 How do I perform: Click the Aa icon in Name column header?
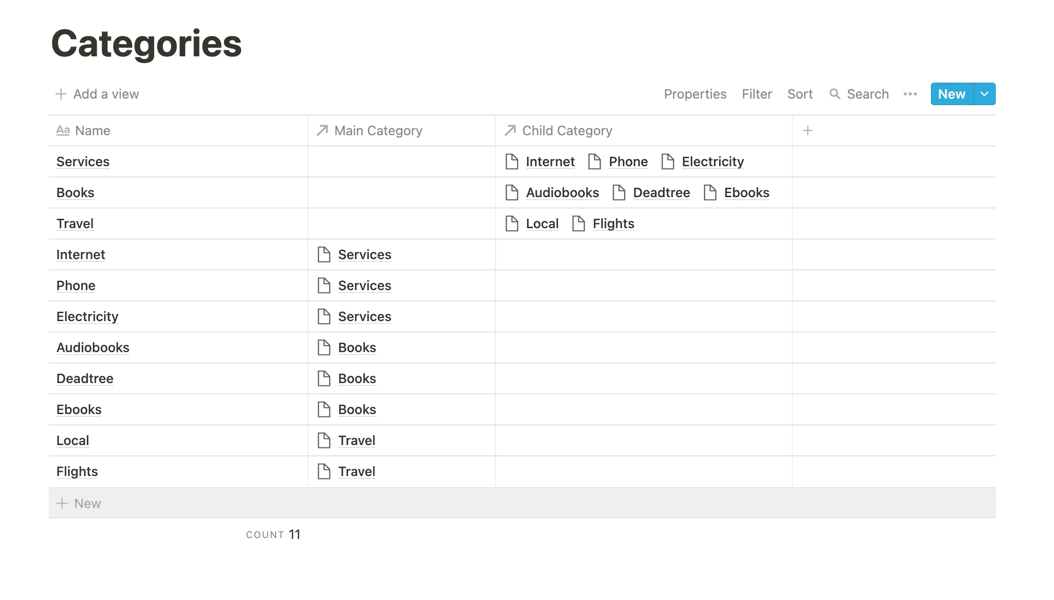point(63,130)
